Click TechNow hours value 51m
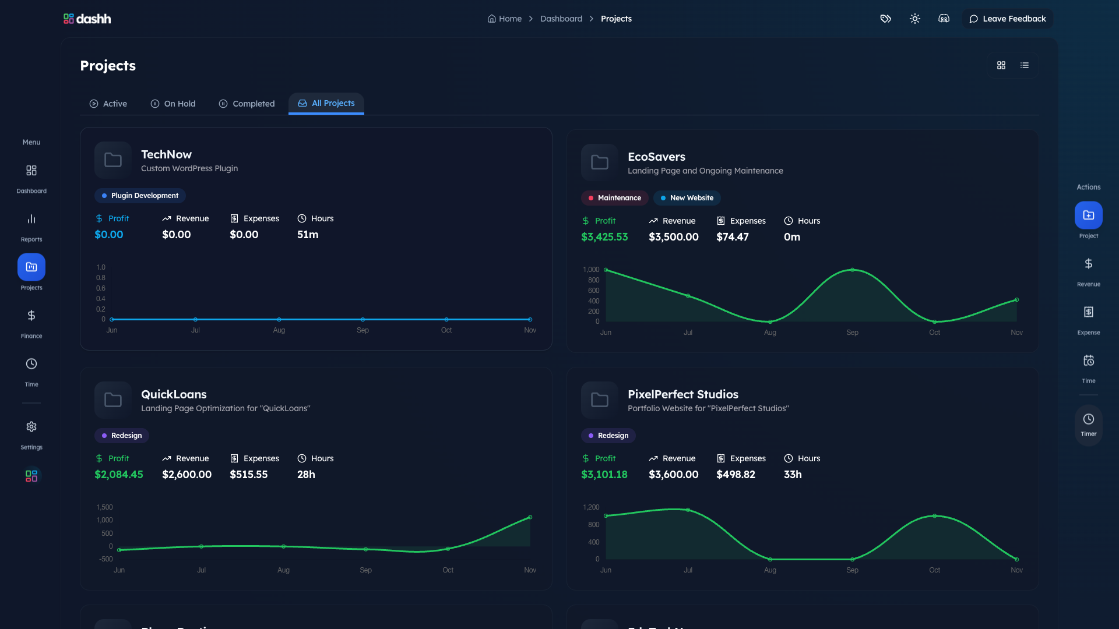1119x629 pixels. pyautogui.click(x=308, y=235)
